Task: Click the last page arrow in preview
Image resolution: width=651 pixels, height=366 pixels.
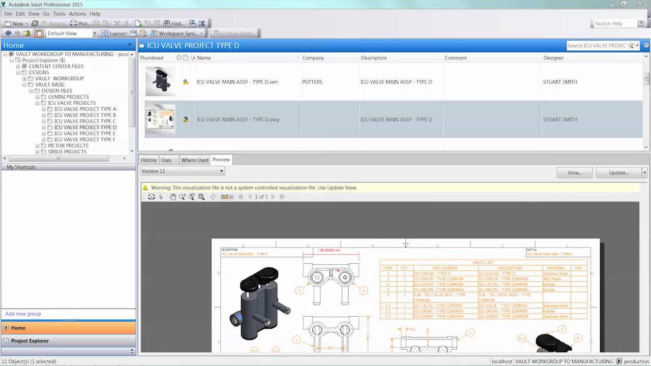Action: pos(282,197)
